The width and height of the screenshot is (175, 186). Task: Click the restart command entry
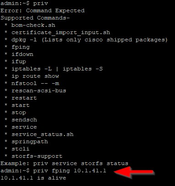tap(24, 98)
